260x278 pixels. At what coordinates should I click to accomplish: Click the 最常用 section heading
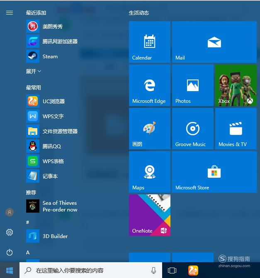(x=34, y=87)
